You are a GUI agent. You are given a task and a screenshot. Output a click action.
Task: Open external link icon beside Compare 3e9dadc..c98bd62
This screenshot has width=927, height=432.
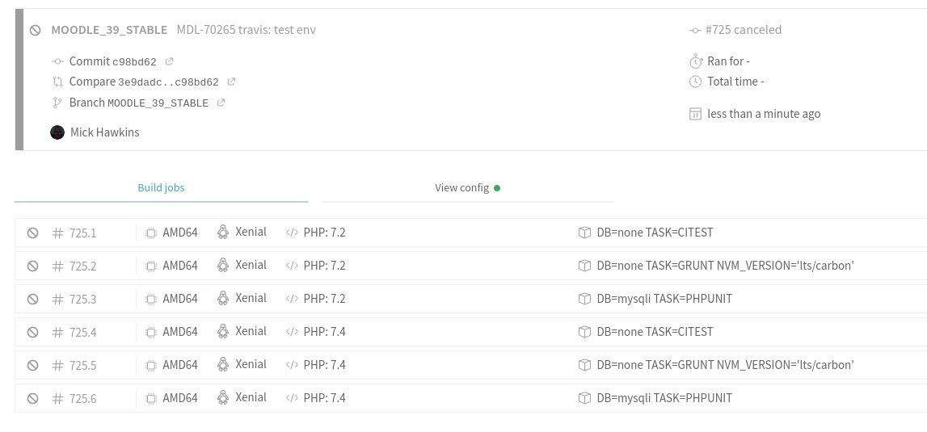[232, 82]
